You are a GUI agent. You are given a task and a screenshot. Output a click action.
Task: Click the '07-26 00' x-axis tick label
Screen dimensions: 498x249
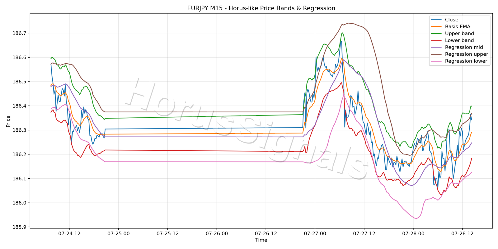click(217, 233)
